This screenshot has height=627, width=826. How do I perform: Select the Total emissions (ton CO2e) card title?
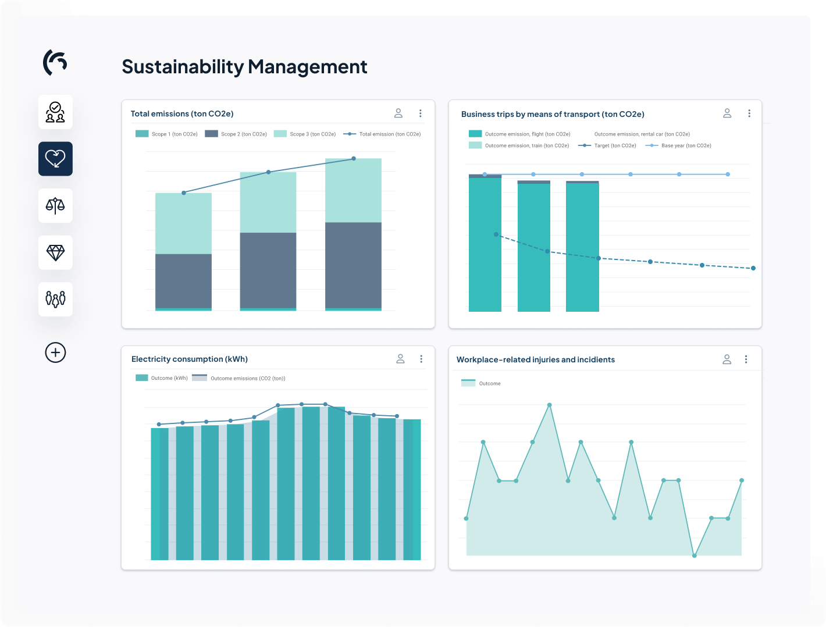181,113
